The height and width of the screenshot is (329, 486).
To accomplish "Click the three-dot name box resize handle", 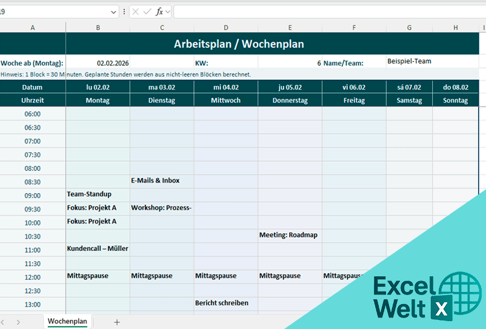I will 124,12.
